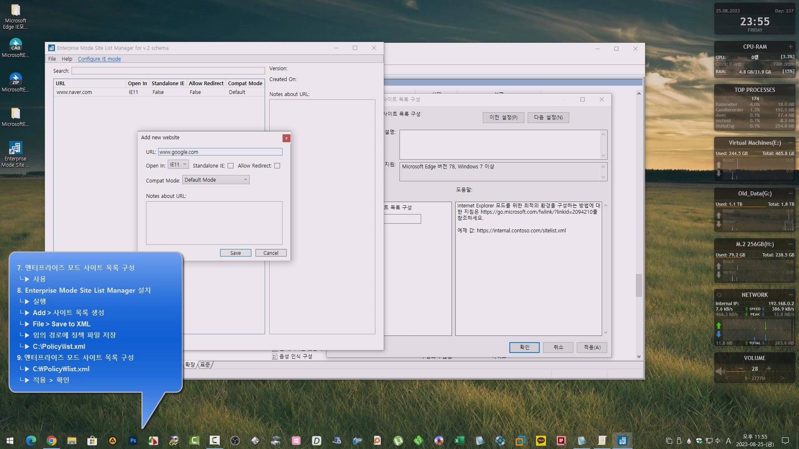Click the Windows Security tray icon

pyautogui.click(x=699, y=441)
